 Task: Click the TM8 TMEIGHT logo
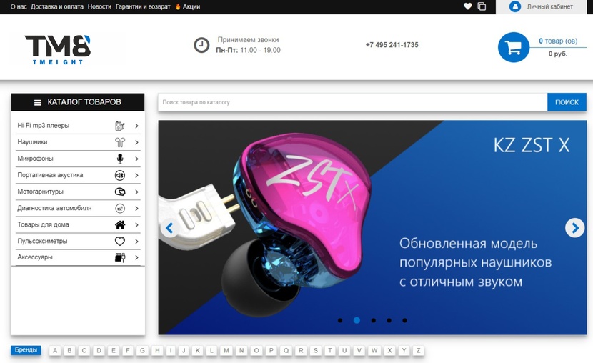pos(58,49)
